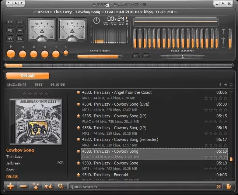
Task: Select the Default playlist tab
Action: pos(28,76)
